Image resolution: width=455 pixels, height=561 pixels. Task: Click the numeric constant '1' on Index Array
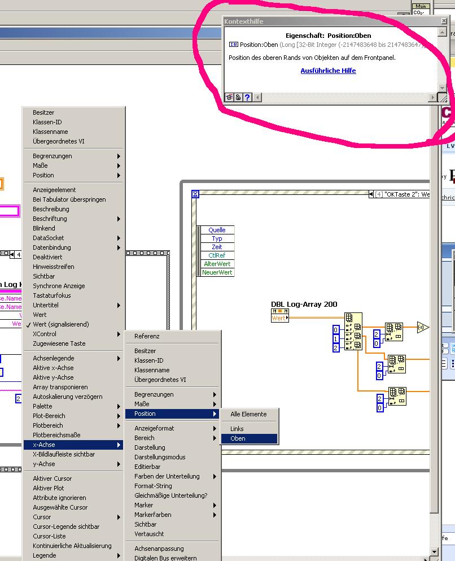tap(336, 339)
